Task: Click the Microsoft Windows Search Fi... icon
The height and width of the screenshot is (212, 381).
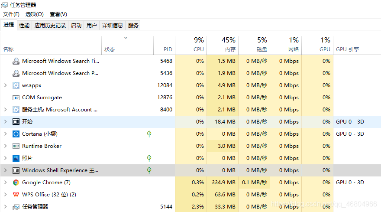Action: point(16,61)
